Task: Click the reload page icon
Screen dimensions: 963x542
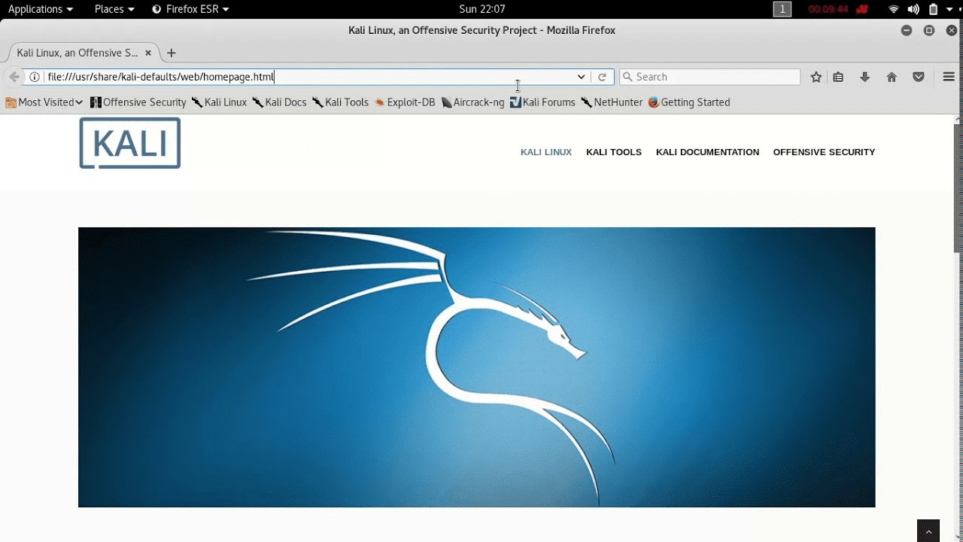Action: (x=602, y=77)
